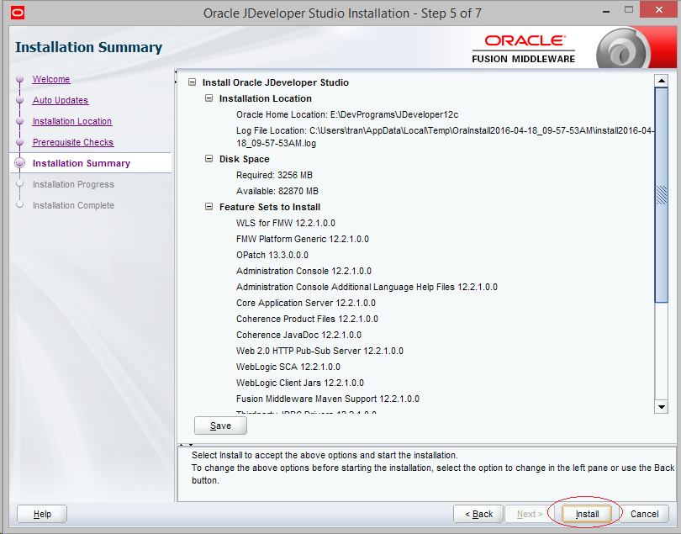Return to Installation Location step

pyautogui.click(x=72, y=121)
